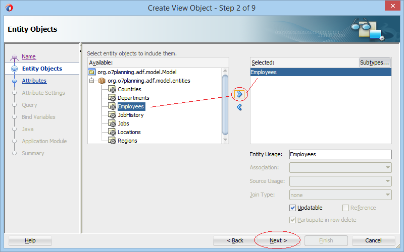Click the remove left arrow shuttle button

point(239,107)
